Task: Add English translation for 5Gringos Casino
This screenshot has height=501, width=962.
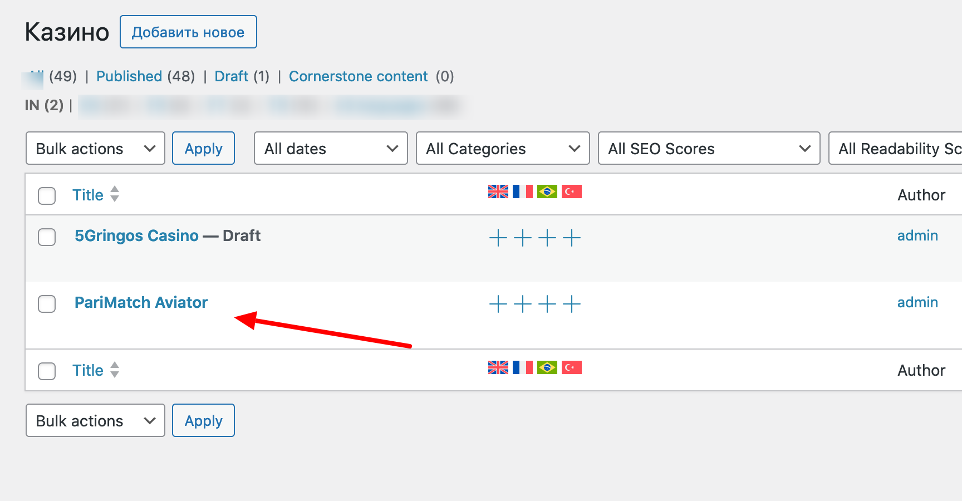Action: pos(498,238)
